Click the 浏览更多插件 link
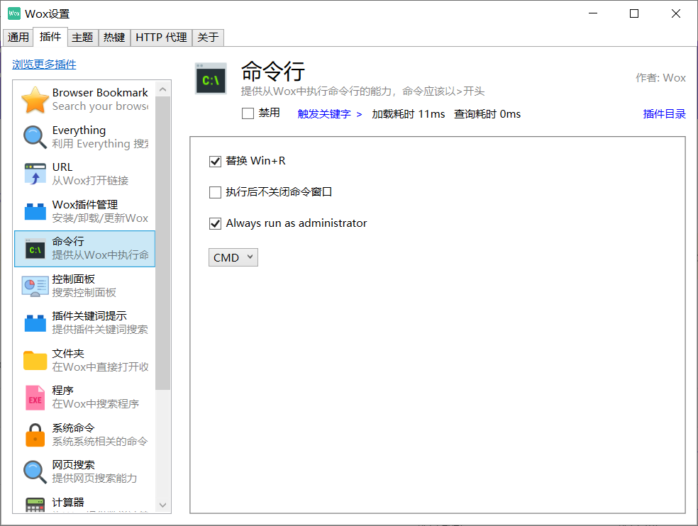This screenshot has height=526, width=698. 45,64
